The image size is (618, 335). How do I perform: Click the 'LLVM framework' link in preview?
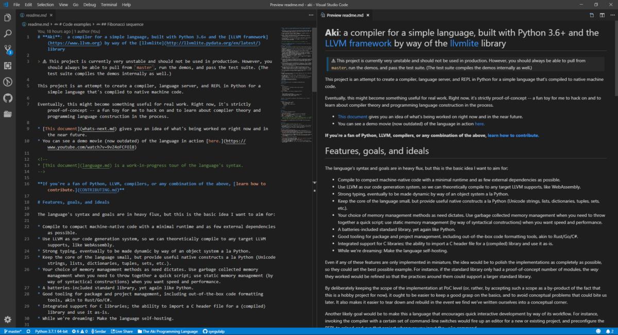tap(358, 44)
